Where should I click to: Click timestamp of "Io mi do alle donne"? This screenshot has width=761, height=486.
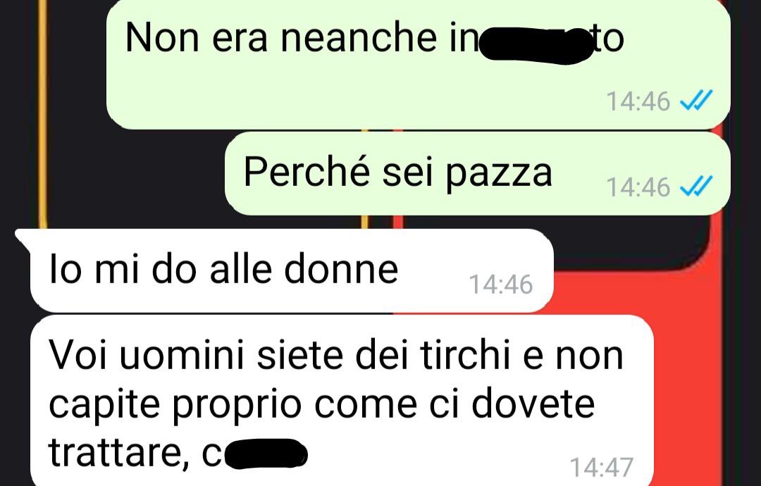[501, 285]
